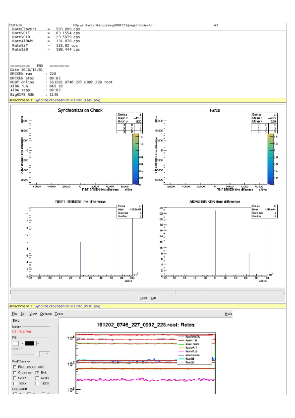
Task: Enable the GridY checkbox
Action: click(37, 378)
